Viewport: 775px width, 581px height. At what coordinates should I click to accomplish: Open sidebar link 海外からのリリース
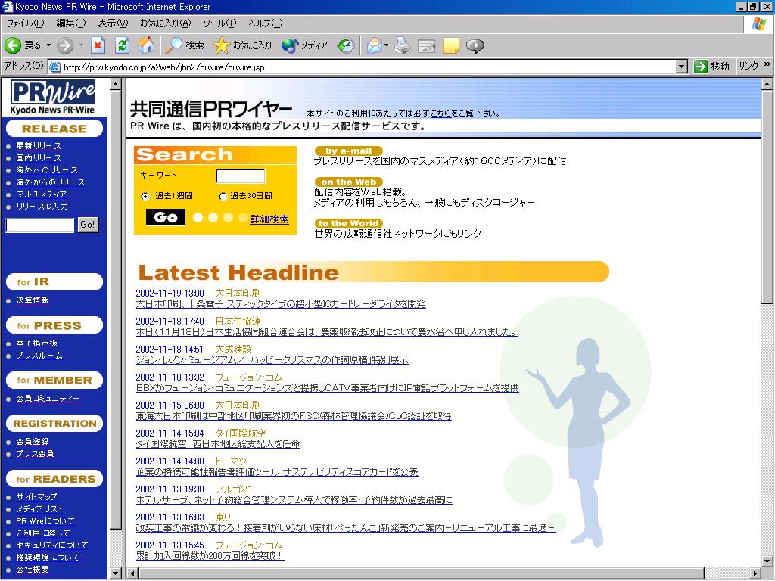51,182
